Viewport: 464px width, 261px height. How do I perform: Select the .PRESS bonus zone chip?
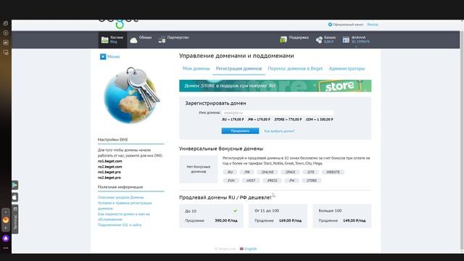click(272, 181)
